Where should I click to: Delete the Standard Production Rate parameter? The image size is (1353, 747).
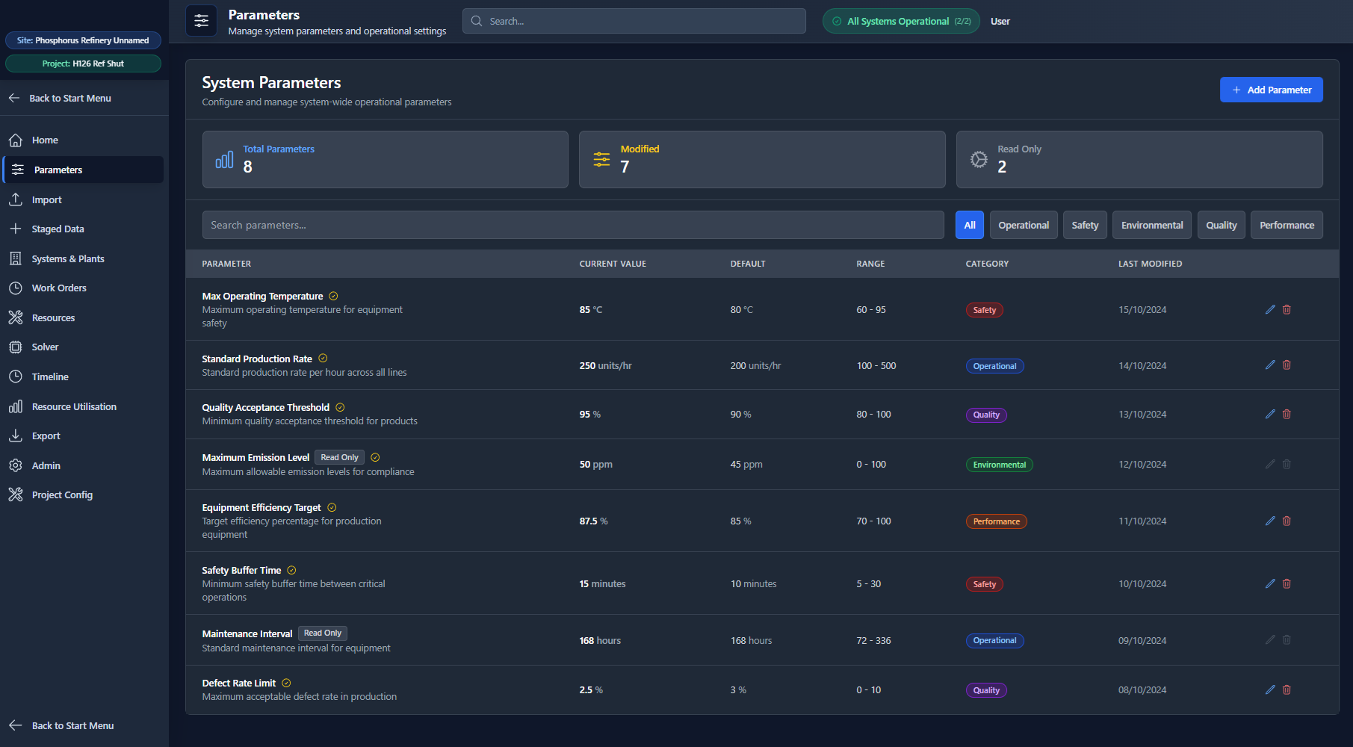point(1287,365)
